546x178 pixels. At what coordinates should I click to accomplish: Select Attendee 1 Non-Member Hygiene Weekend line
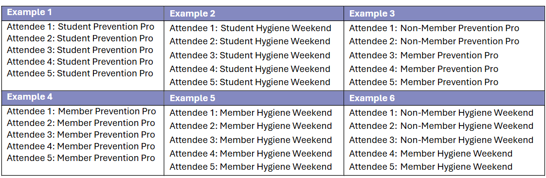coord(441,113)
